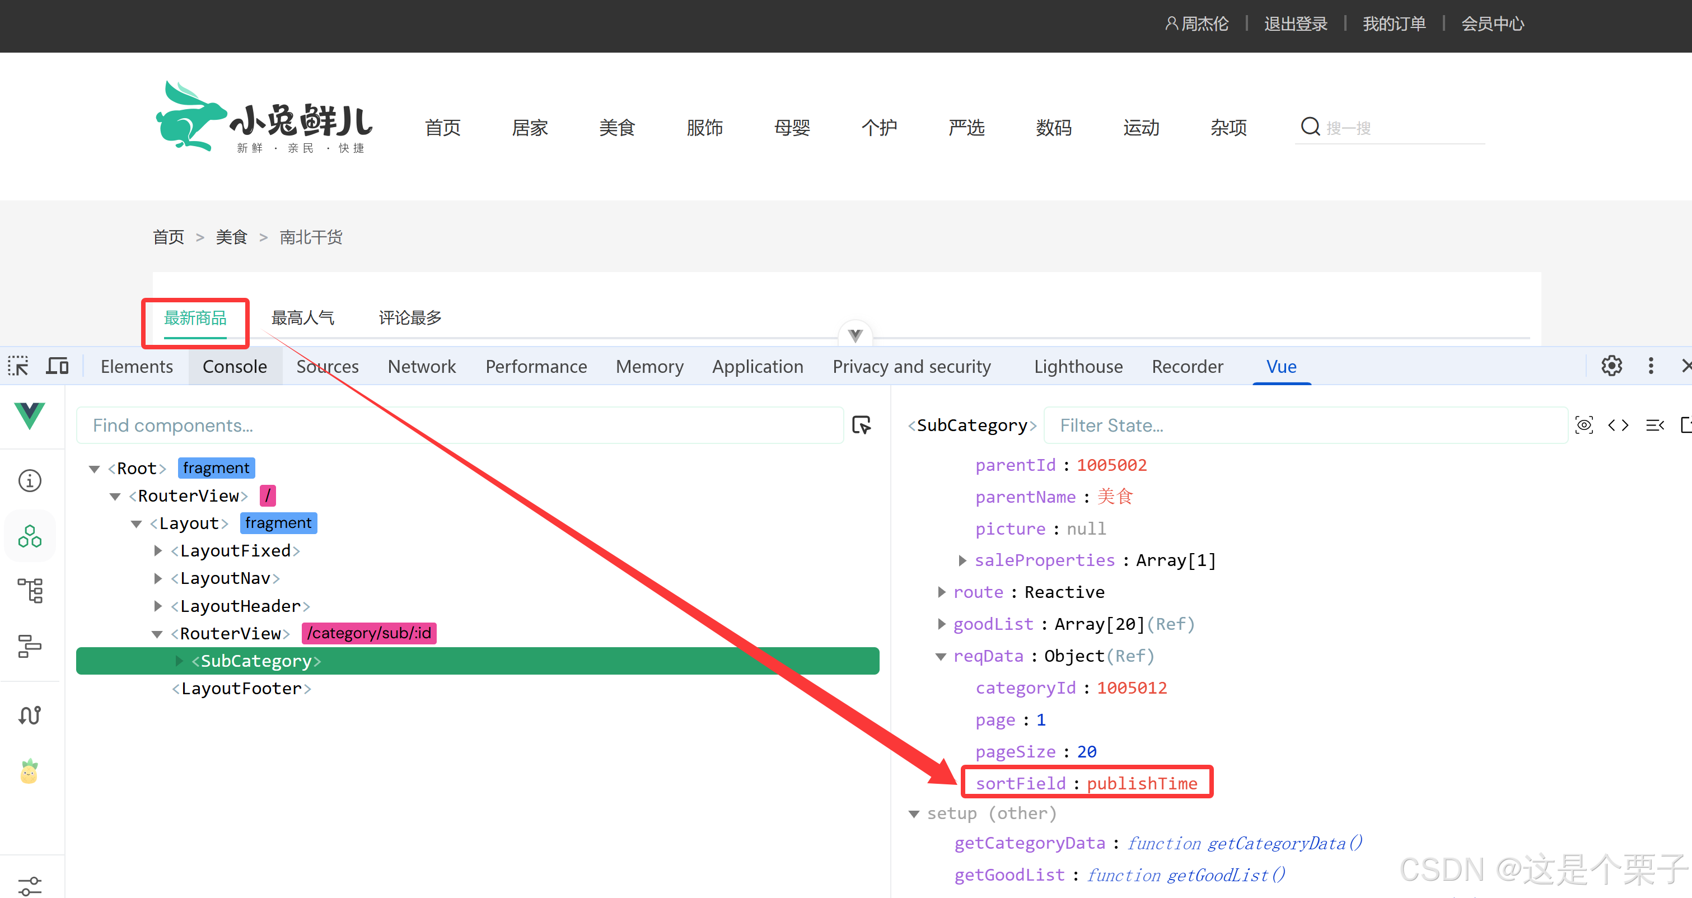Image resolution: width=1692 pixels, height=898 pixels.
Task: Click the DevTools settings gear icon
Action: [1611, 366]
